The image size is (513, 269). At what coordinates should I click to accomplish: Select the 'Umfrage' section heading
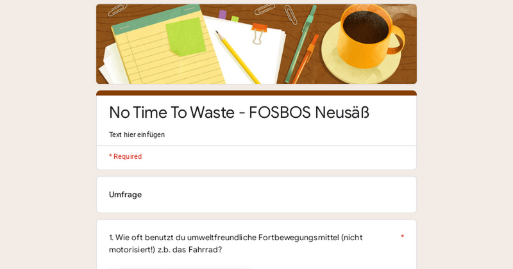tap(125, 195)
